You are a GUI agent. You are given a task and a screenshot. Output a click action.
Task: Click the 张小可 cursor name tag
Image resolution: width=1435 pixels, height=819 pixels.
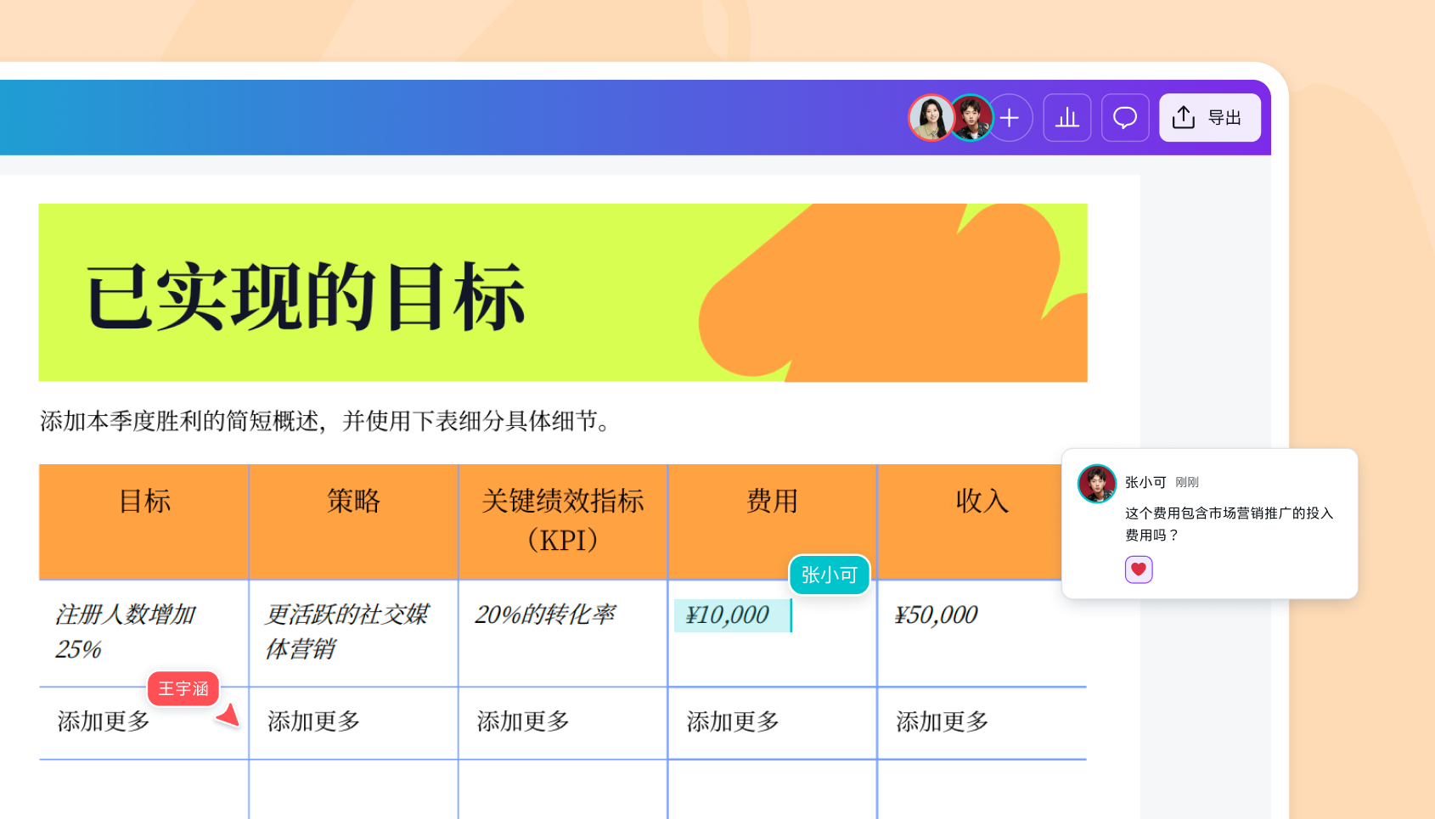coord(830,575)
